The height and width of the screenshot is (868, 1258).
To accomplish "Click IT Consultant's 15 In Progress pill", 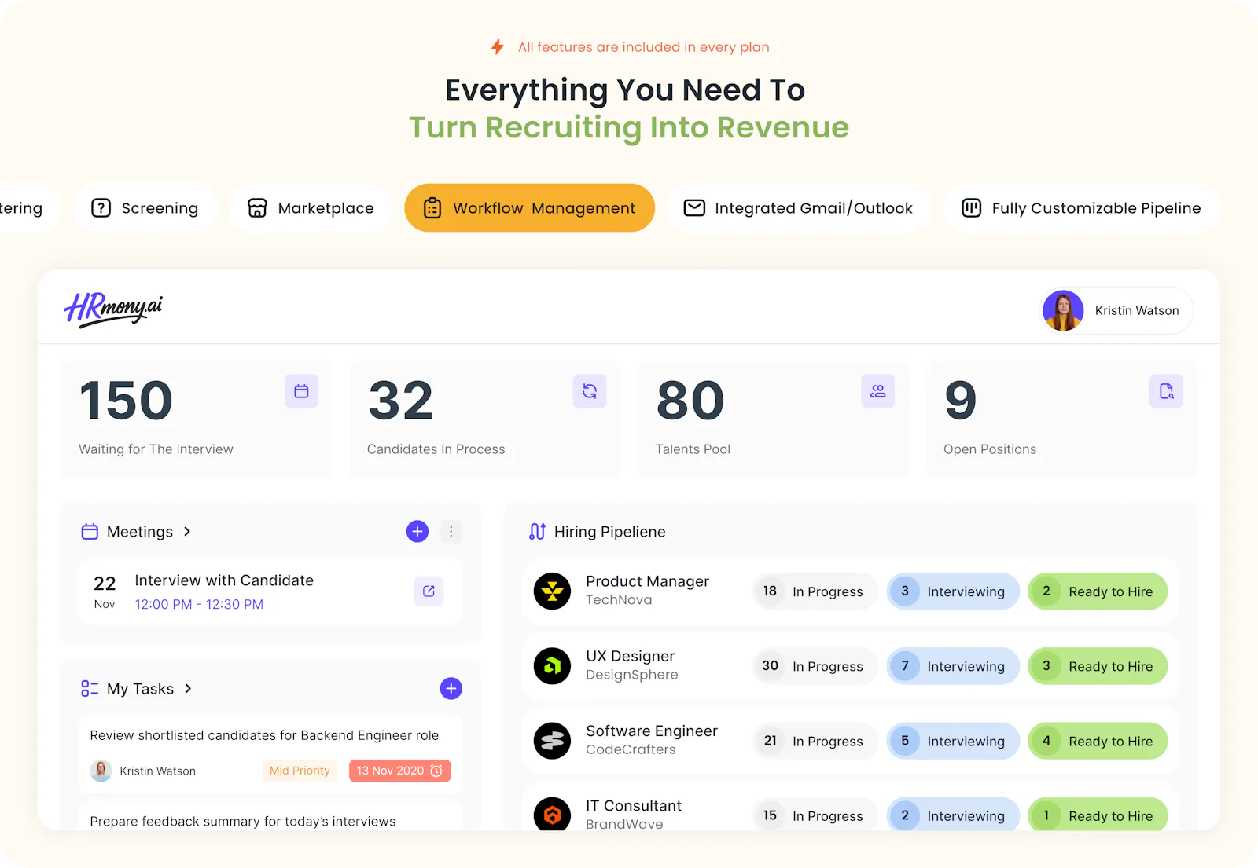I will point(815,815).
